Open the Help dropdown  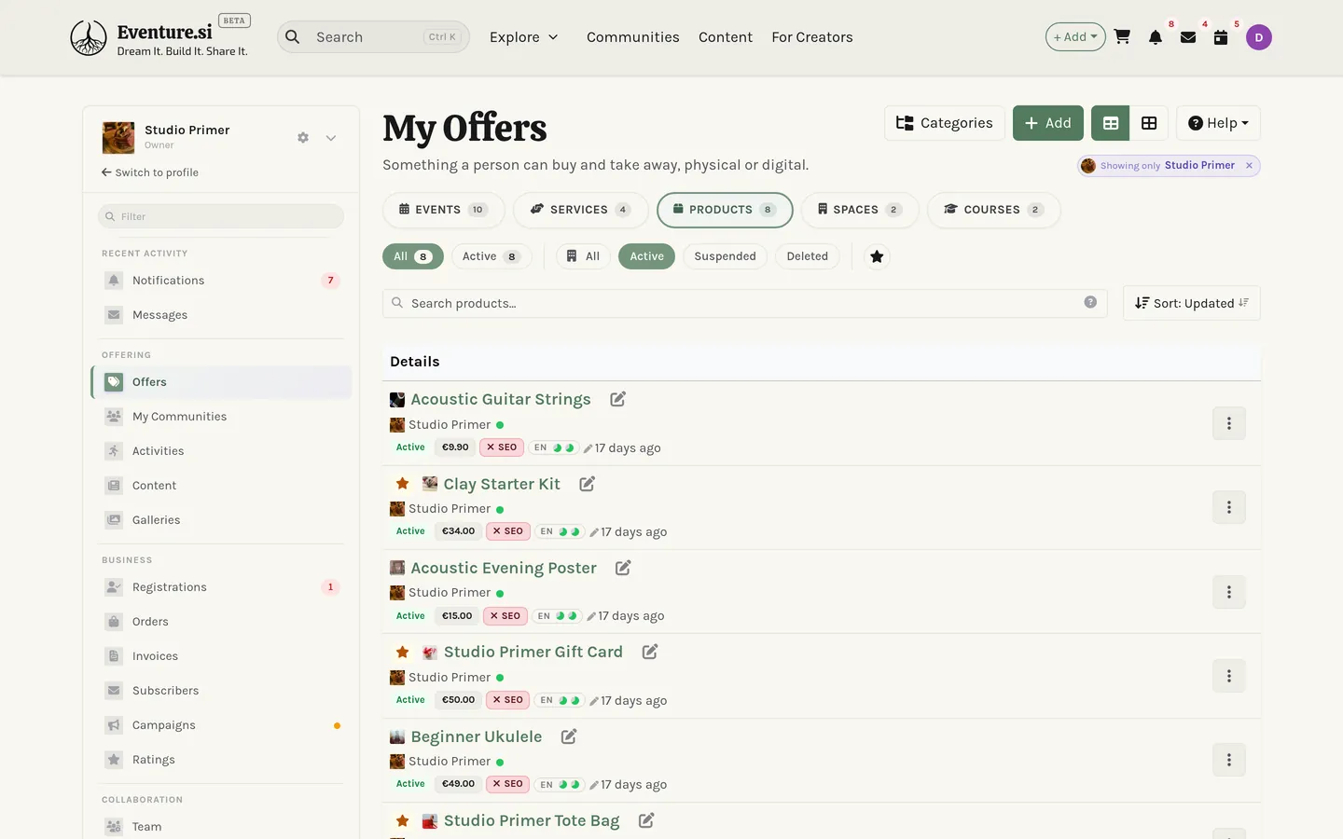click(x=1218, y=123)
